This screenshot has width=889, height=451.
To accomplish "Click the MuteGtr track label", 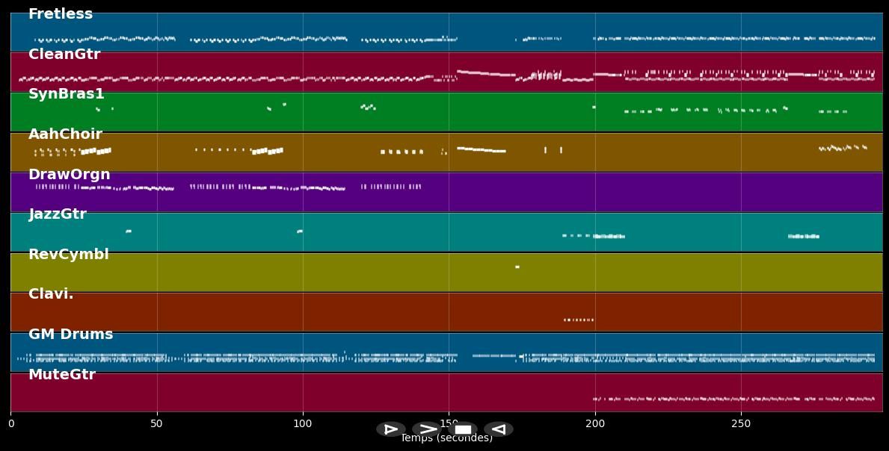I will 62,375.
